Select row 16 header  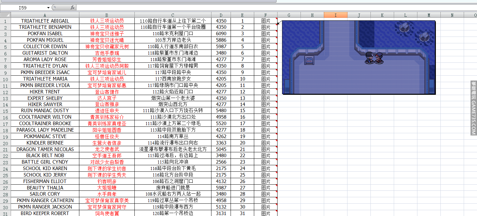[x=6, y=117]
